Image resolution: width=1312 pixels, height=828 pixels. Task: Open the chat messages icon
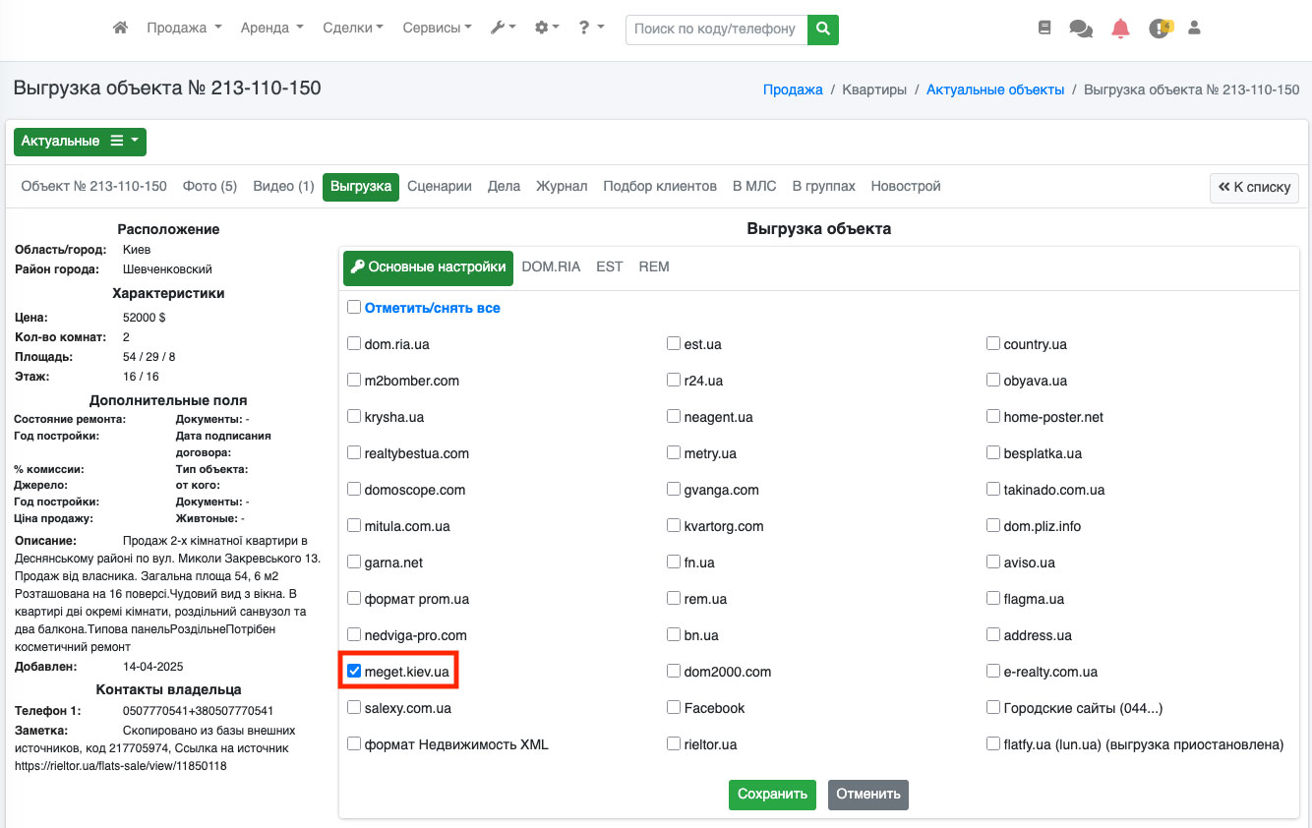coord(1081,29)
